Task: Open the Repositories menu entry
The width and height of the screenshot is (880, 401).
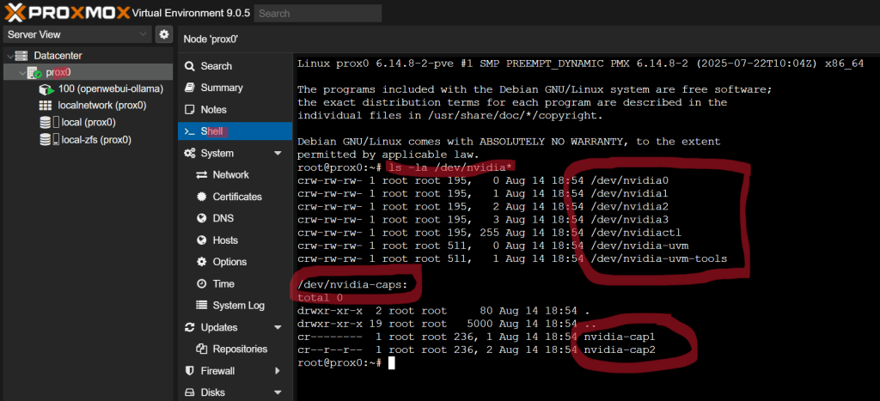Action: [x=239, y=349]
